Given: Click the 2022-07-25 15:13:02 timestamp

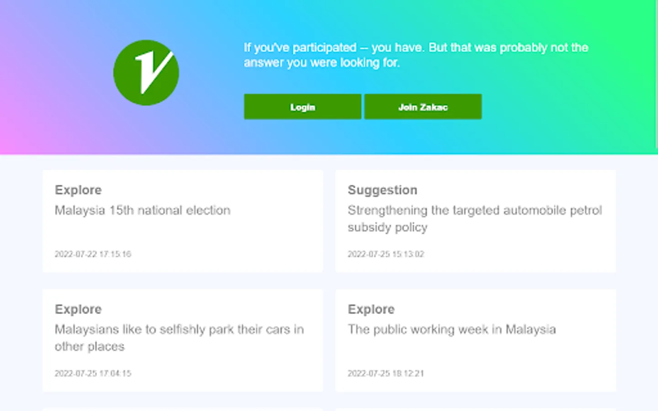Looking at the screenshot, I should [x=386, y=254].
